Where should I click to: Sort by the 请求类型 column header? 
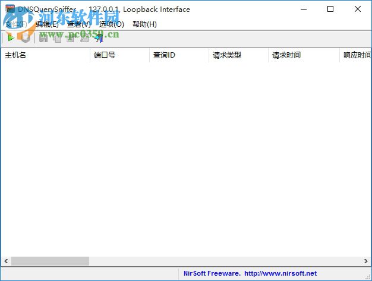(238, 55)
